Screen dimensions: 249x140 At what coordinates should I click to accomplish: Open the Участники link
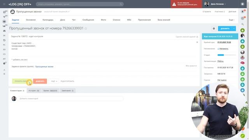[219, 12]
